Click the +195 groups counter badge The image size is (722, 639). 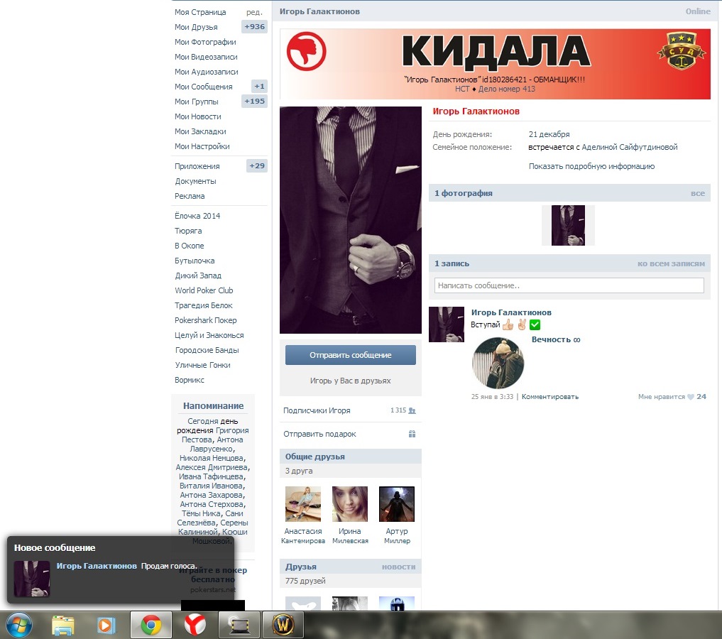tap(255, 102)
